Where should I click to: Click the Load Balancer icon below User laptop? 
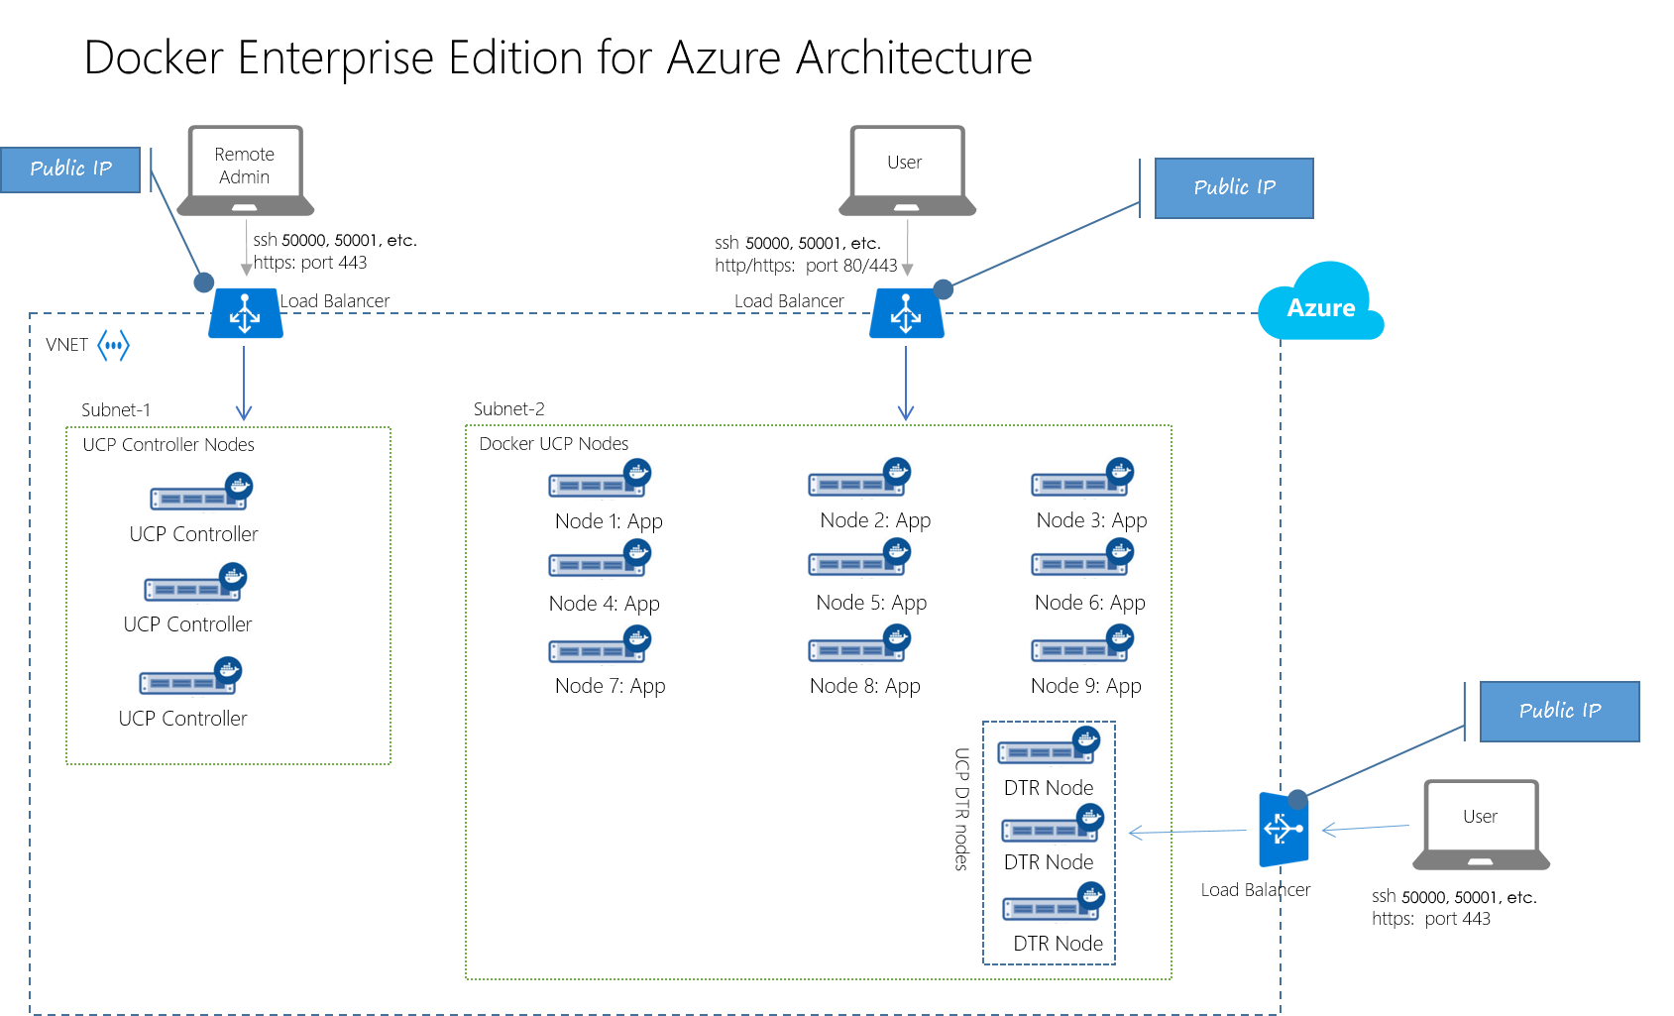pos(905,313)
